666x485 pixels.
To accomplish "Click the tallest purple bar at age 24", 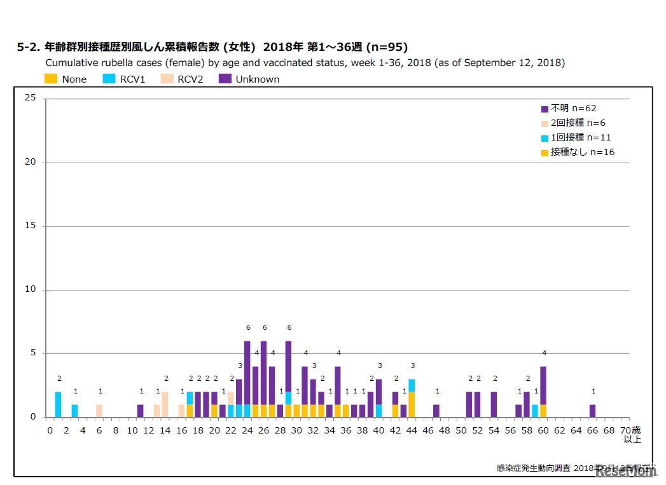I will point(247,369).
